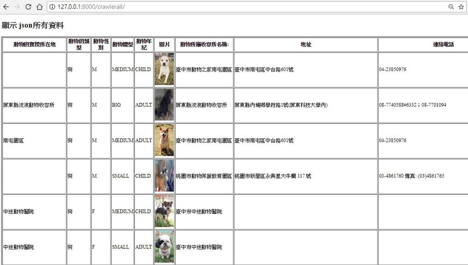This screenshot has width=468, height=265.
Task: Click the 動物的實際所在地 column header
Action: [x=34, y=45]
